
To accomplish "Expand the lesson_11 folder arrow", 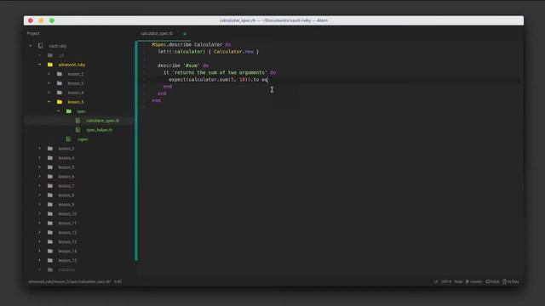I will point(40,223).
